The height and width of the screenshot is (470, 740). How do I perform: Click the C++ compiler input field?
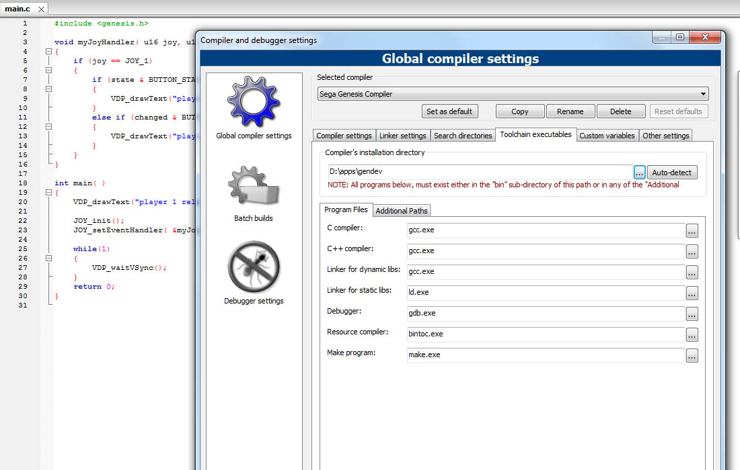pos(546,251)
